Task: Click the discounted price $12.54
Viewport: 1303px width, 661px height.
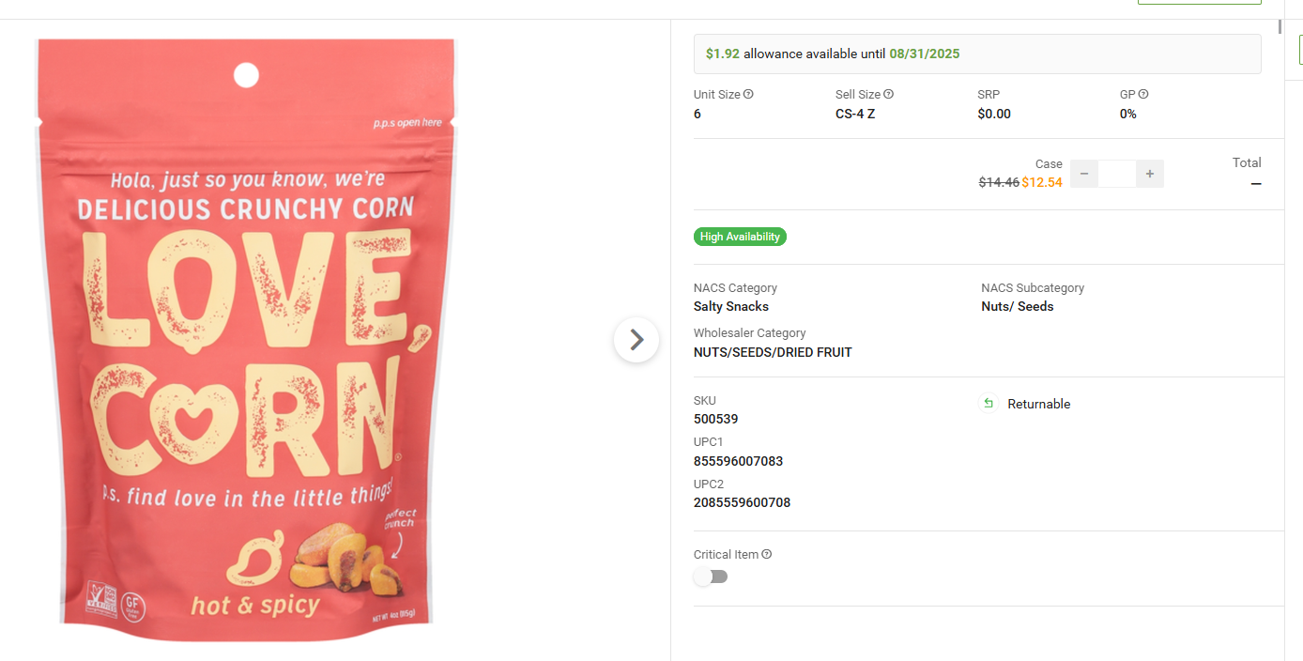Action: (x=1042, y=182)
